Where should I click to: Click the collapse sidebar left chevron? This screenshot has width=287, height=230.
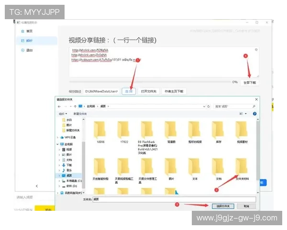[x=37, y=186]
